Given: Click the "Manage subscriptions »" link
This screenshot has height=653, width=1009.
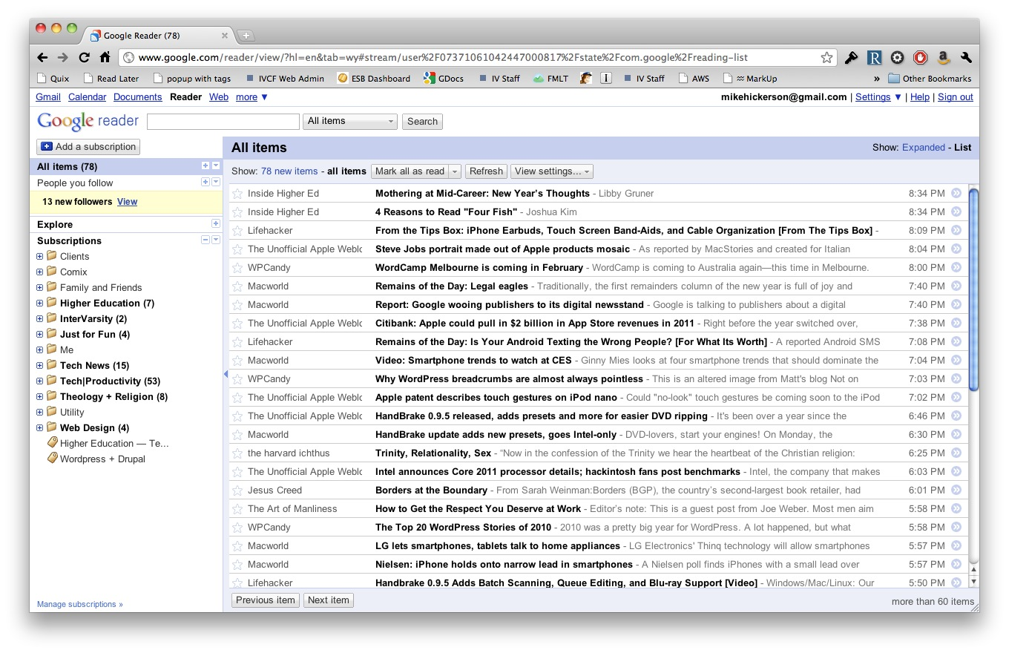Looking at the screenshot, I should (x=80, y=605).
